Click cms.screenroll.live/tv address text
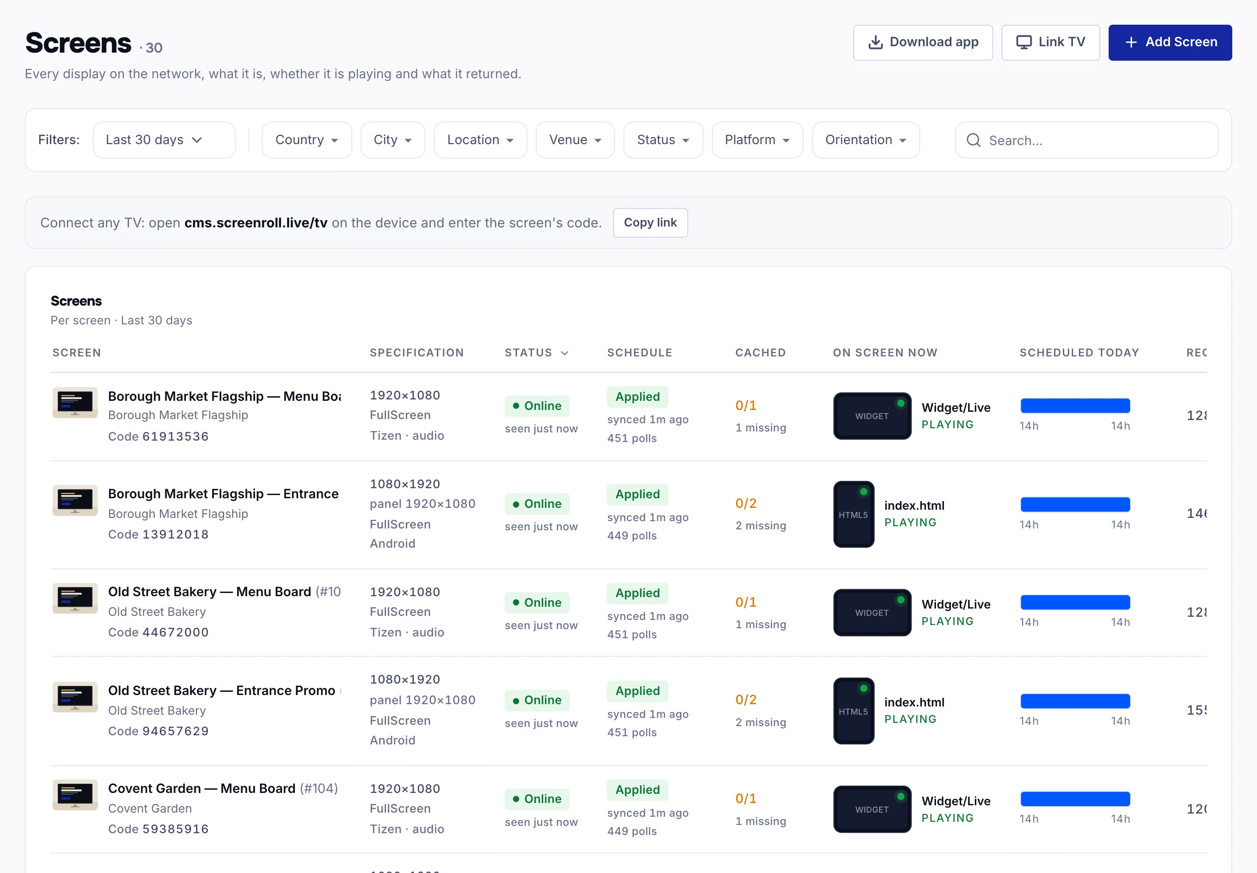The image size is (1257, 873). coord(256,223)
